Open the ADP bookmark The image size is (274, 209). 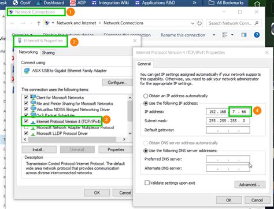click(x=78, y=3)
